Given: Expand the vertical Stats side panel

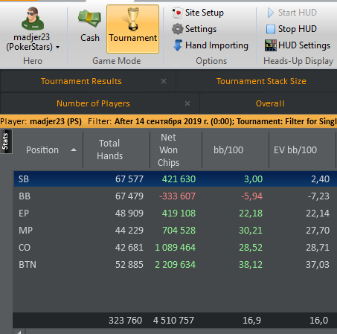Looking at the screenshot, I should (x=5, y=141).
